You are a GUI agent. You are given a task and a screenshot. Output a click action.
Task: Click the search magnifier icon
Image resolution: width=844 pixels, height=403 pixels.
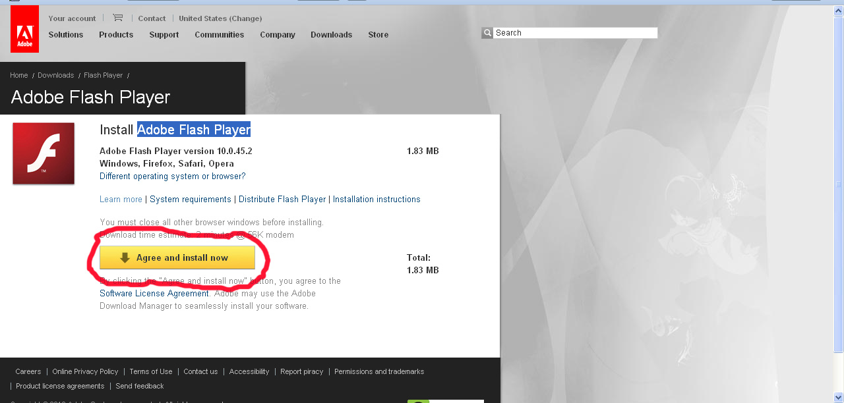(487, 33)
